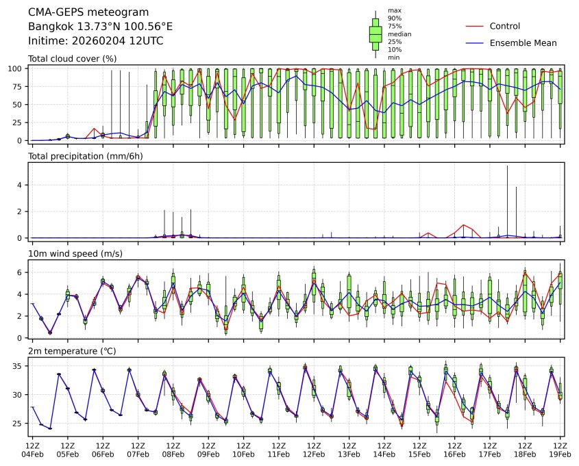Click the 'Bangkok 13.73°N 100.56°E' location text
The image size is (579, 466).
[100, 27]
